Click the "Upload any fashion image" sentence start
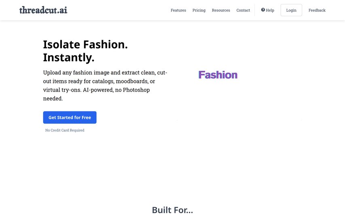 point(75,73)
